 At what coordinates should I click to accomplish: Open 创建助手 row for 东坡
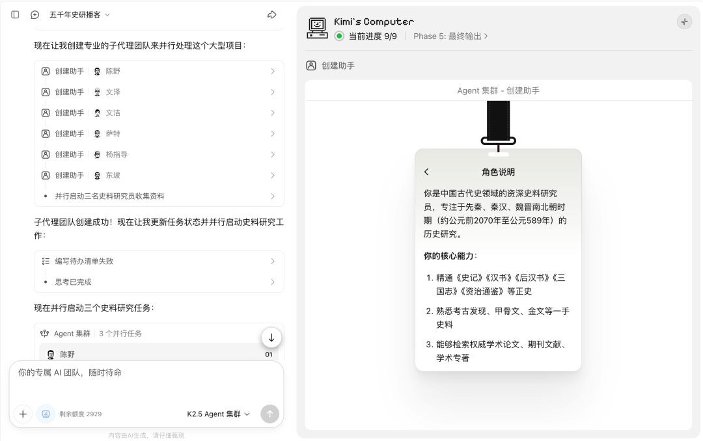(159, 175)
